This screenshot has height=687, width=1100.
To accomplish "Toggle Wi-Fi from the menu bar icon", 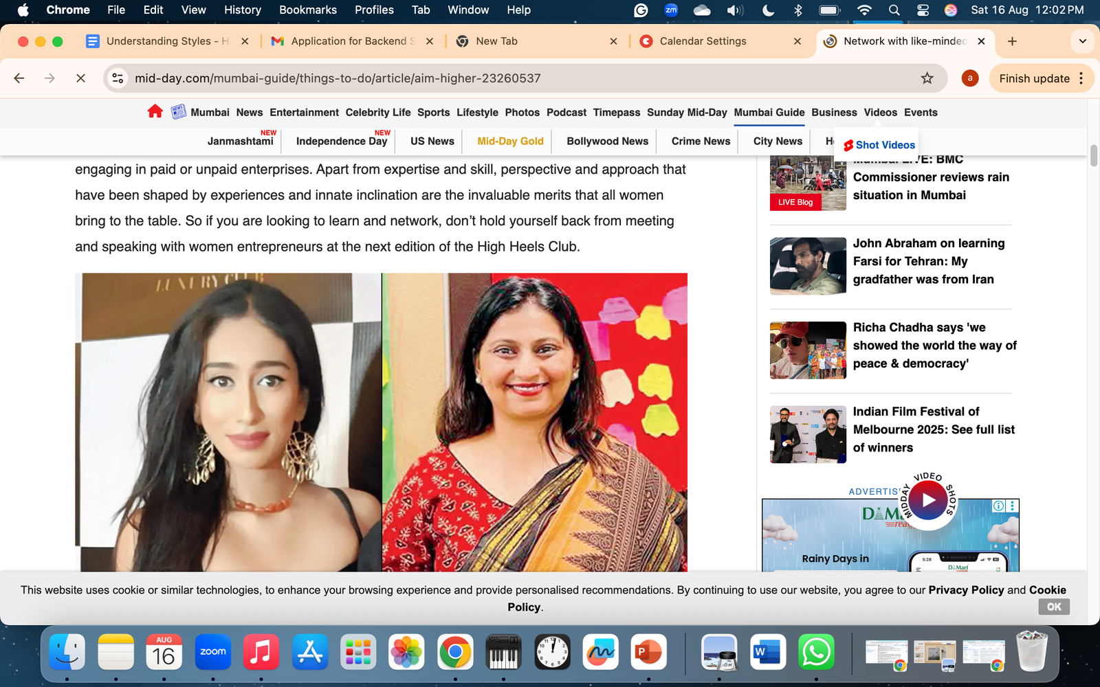I will (864, 10).
